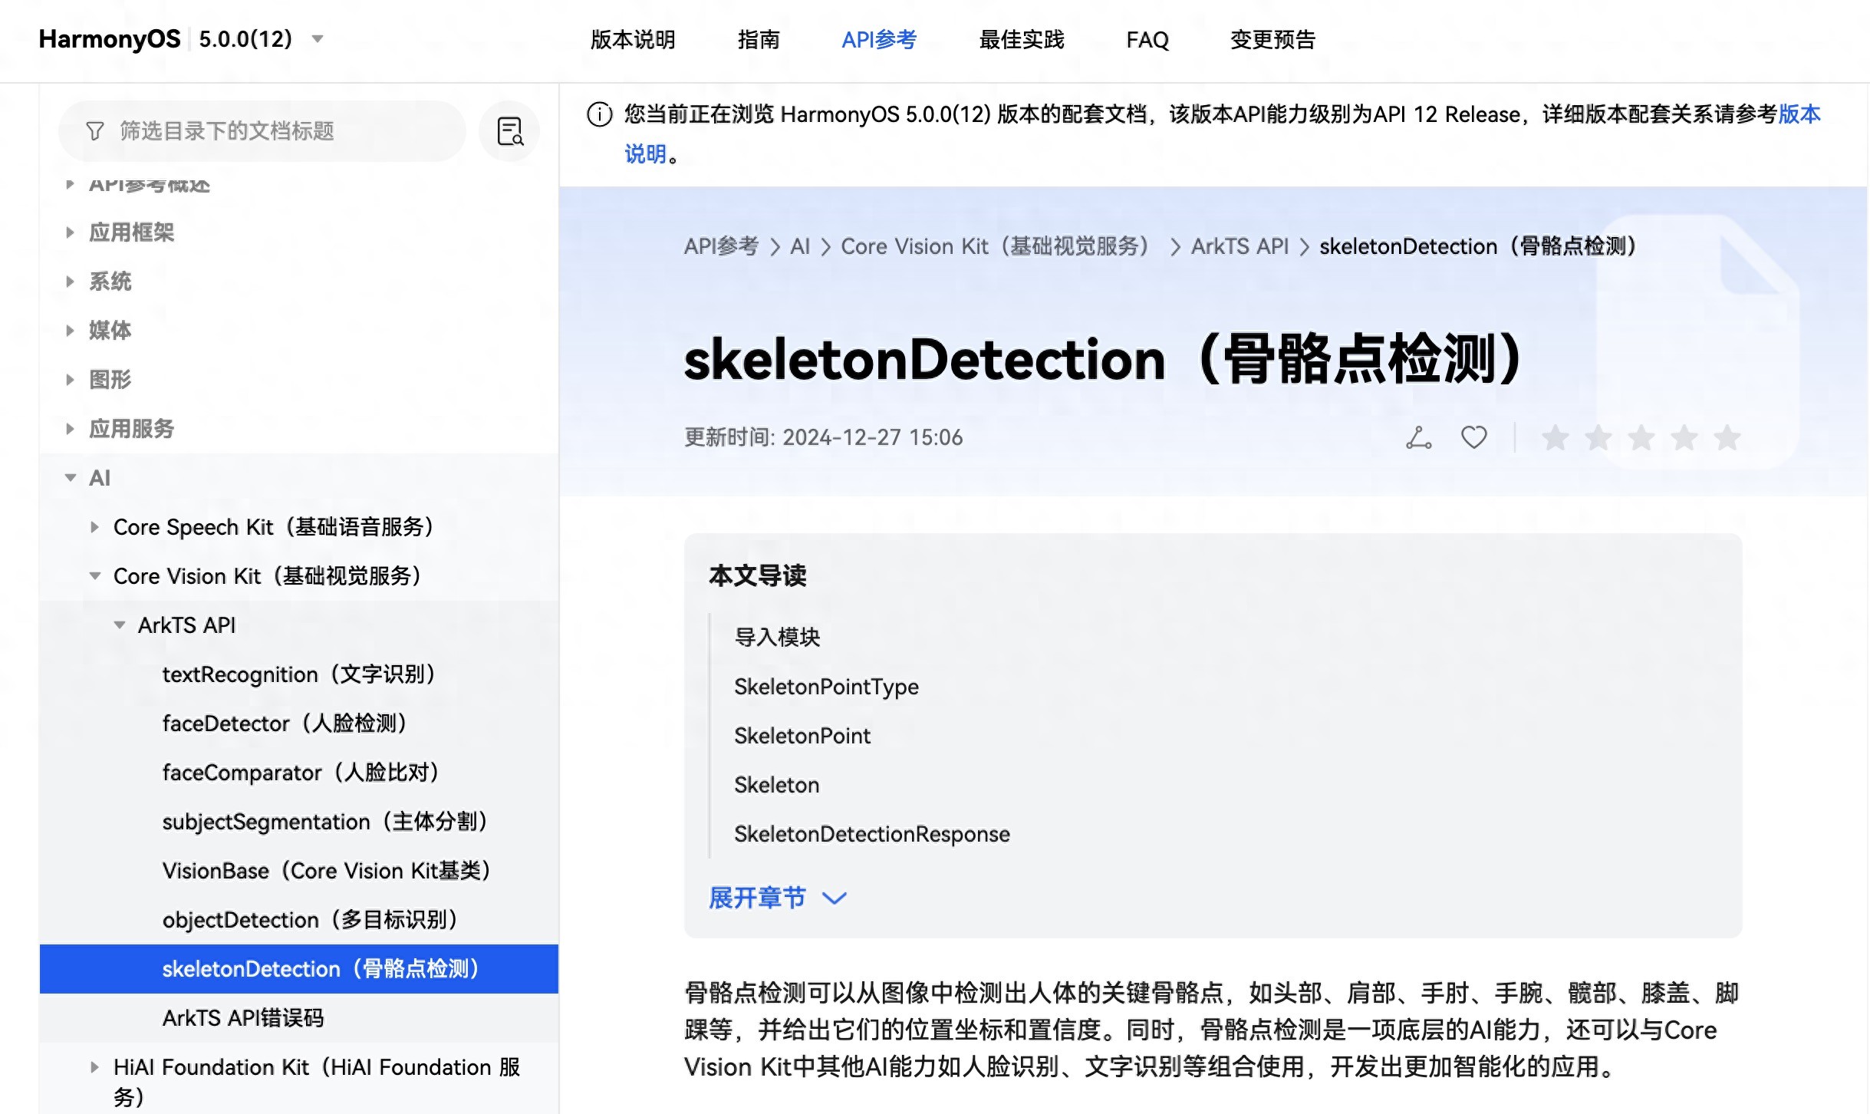Click the Core Vision Kit breadcrumb link
Screen dimensions: 1870x1114
click(x=994, y=246)
